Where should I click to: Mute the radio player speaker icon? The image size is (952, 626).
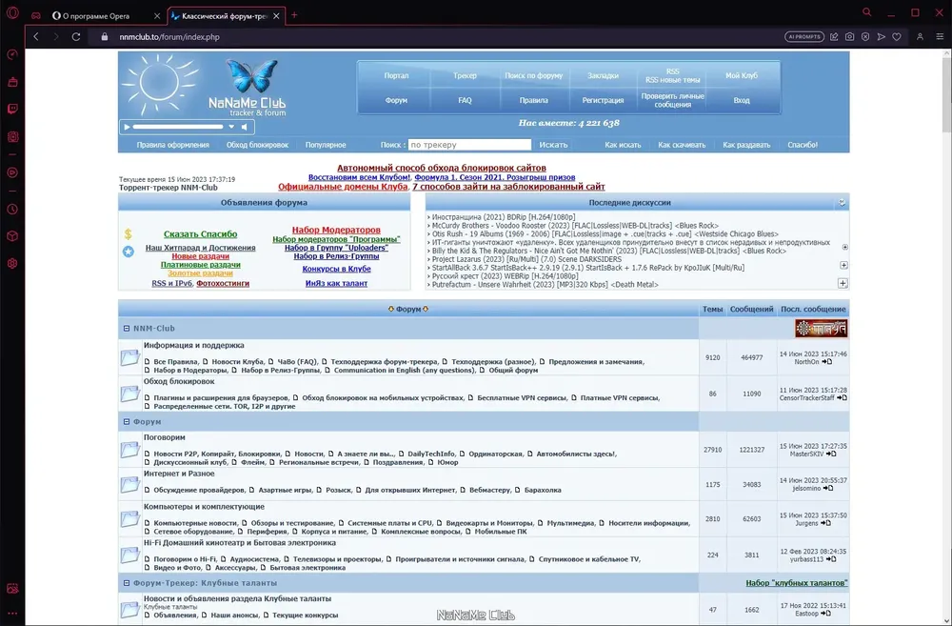point(244,127)
